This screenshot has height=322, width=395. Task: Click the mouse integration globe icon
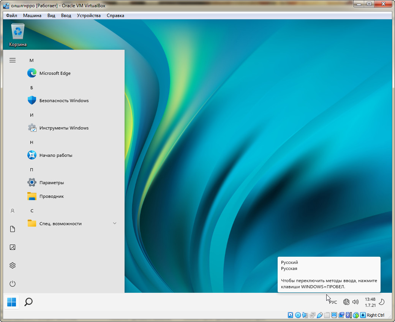[355, 315]
